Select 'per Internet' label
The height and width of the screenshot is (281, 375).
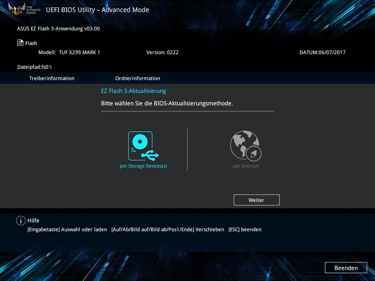246,166
